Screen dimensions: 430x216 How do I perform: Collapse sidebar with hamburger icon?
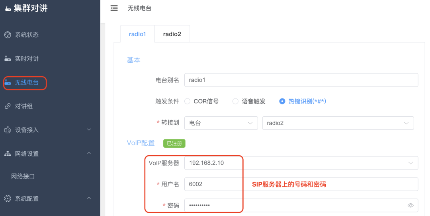pos(114,8)
